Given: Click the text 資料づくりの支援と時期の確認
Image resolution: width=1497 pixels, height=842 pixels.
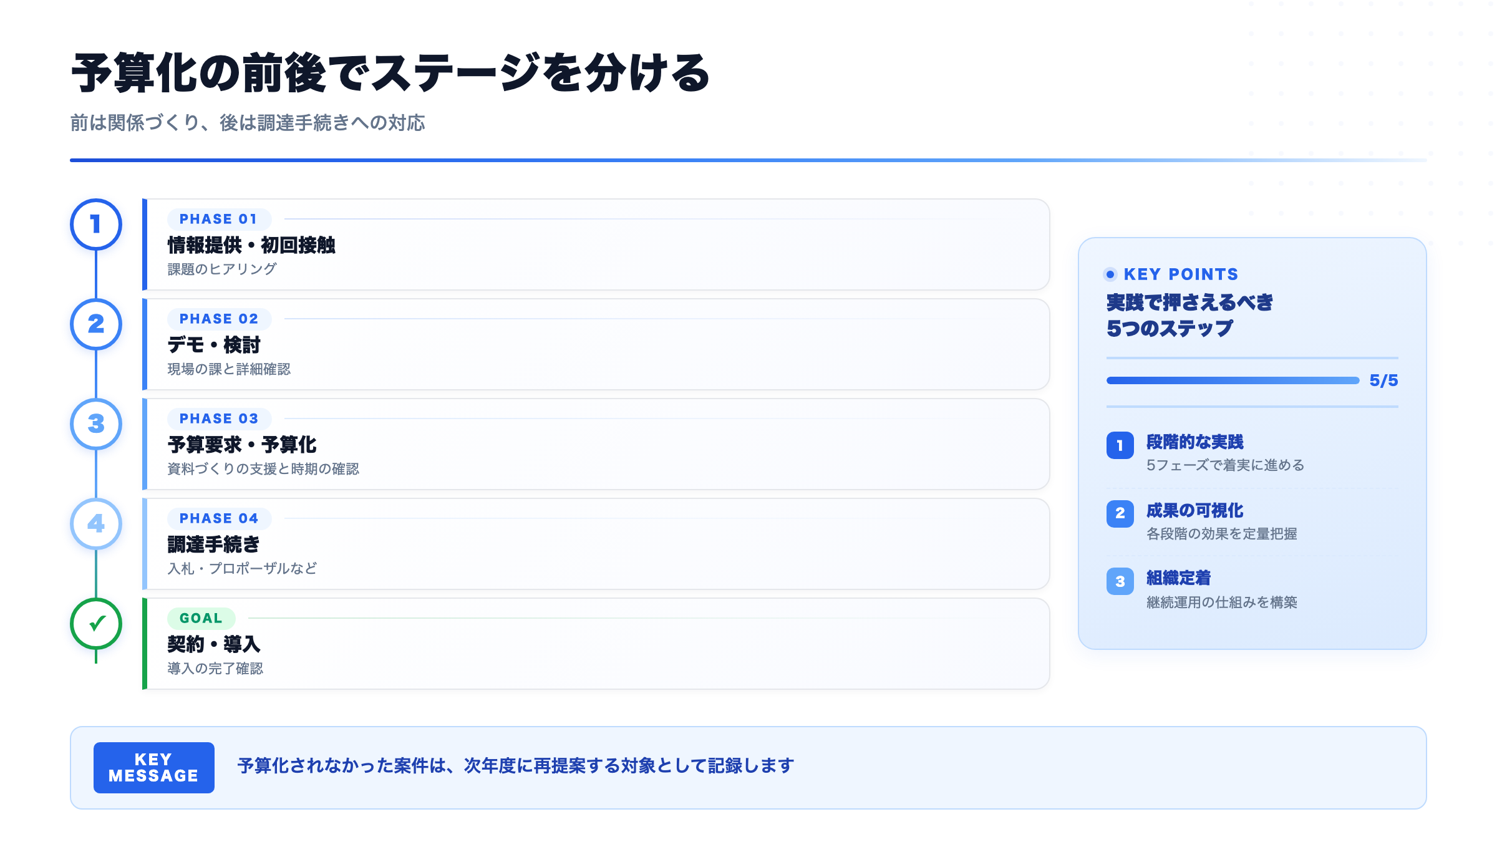Looking at the screenshot, I should (x=263, y=468).
